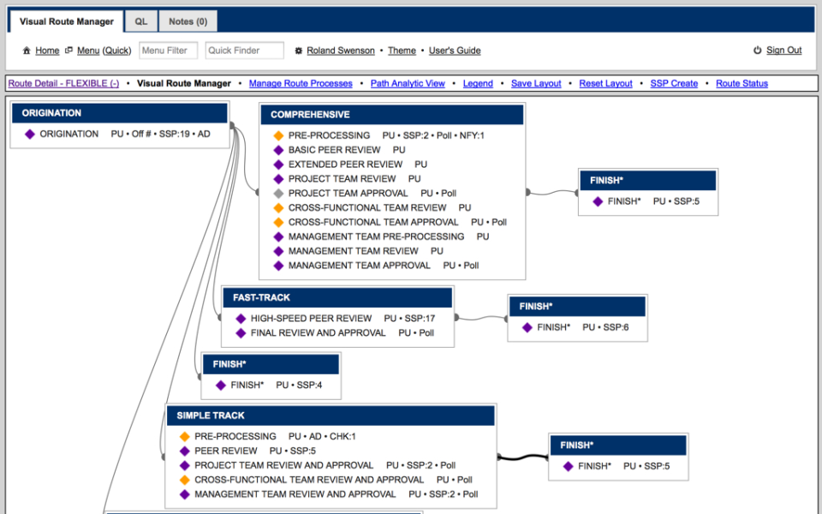Click the 'PU • SSP:17' text
Viewport: 822px width, 514px height.
click(409, 319)
